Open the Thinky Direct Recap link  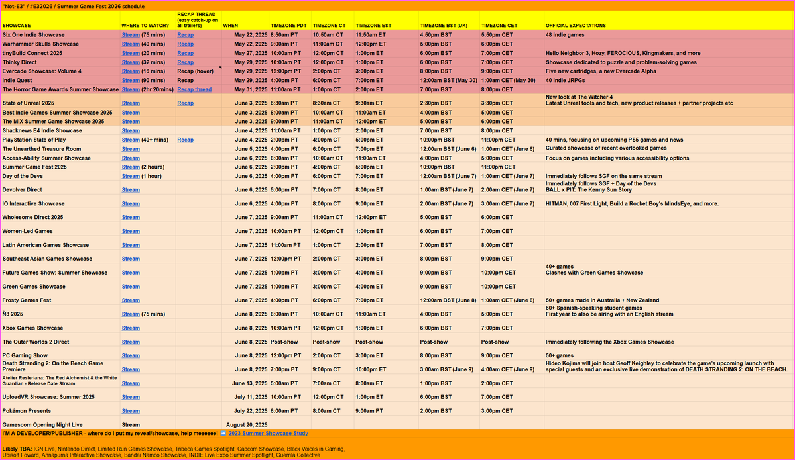pyautogui.click(x=185, y=62)
